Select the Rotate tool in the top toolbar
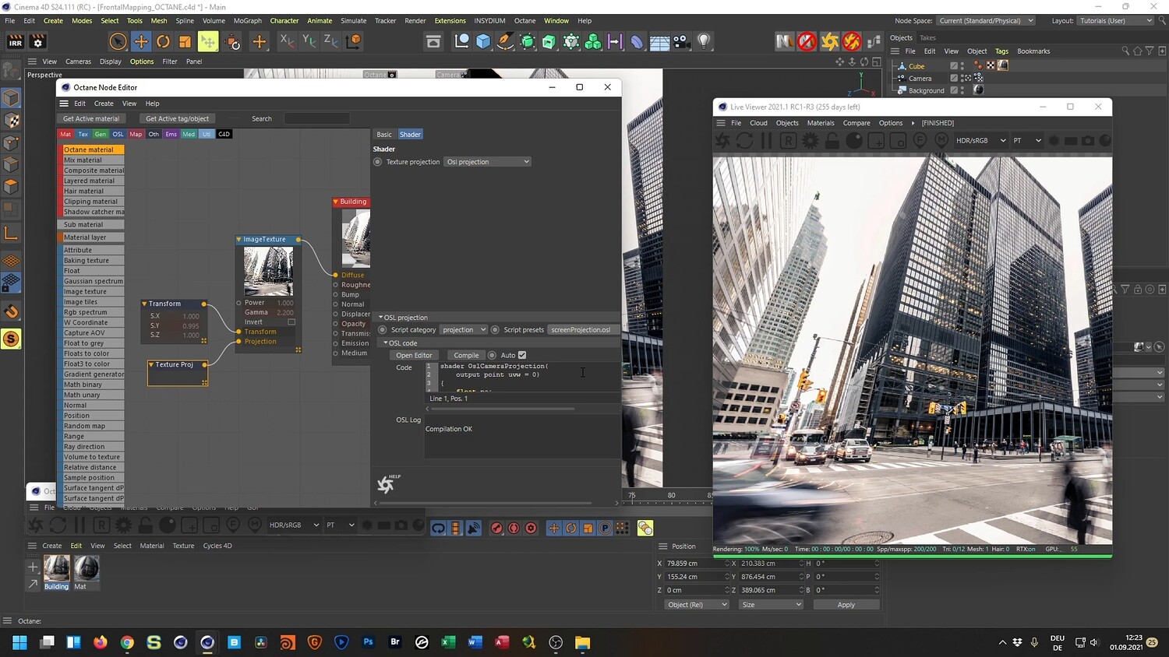The height and width of the screenshot is (657, 1169). click(x=163, y=41)
